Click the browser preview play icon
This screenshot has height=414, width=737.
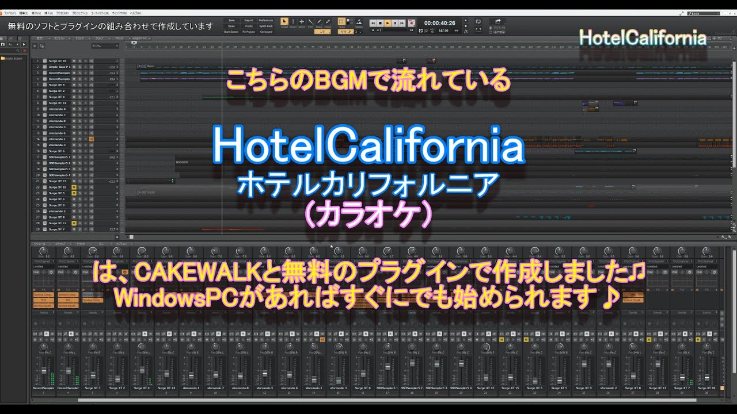point(24,44)
